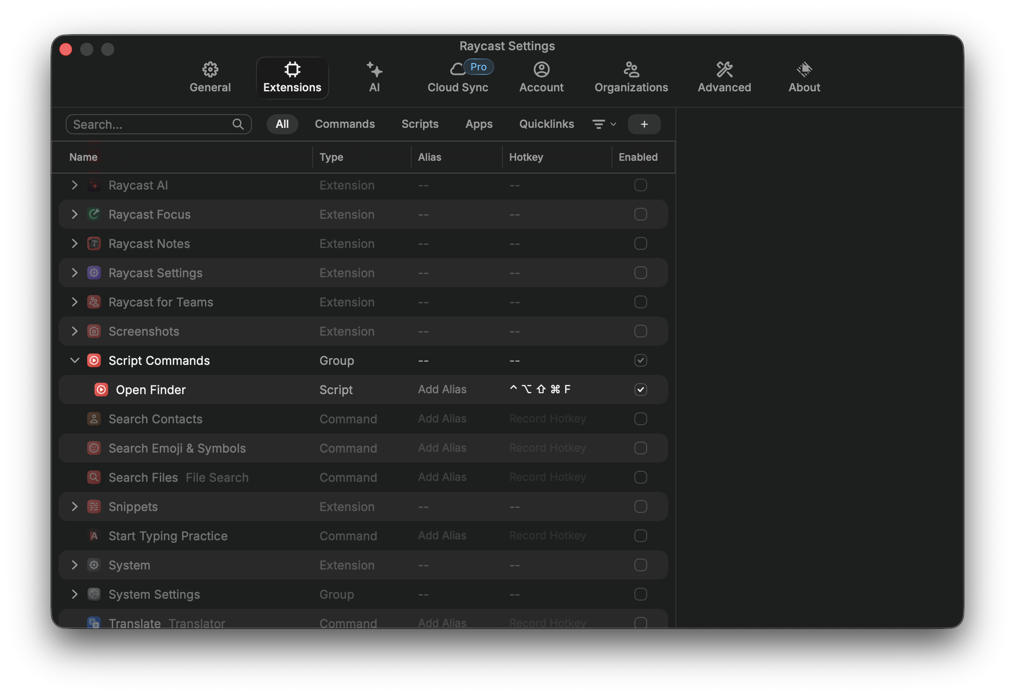Switch to the Advanced tab
Screen dimensions: 1015x696
tap(724, 78)
